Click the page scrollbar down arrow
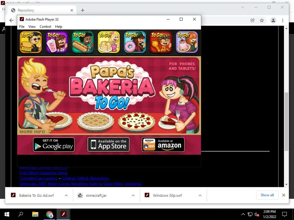Viewport: 294px width, 220px height. tap(286, 184)
